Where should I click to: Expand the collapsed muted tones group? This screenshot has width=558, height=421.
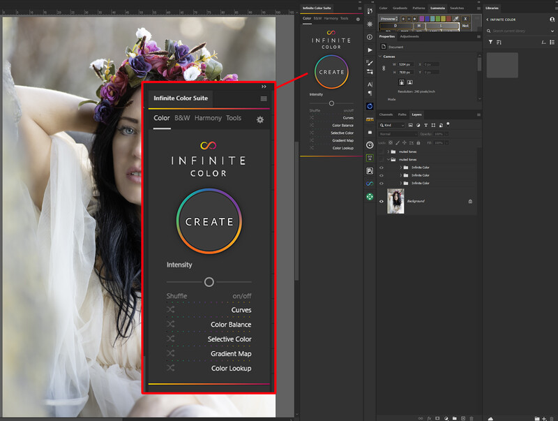click(389, 152)
